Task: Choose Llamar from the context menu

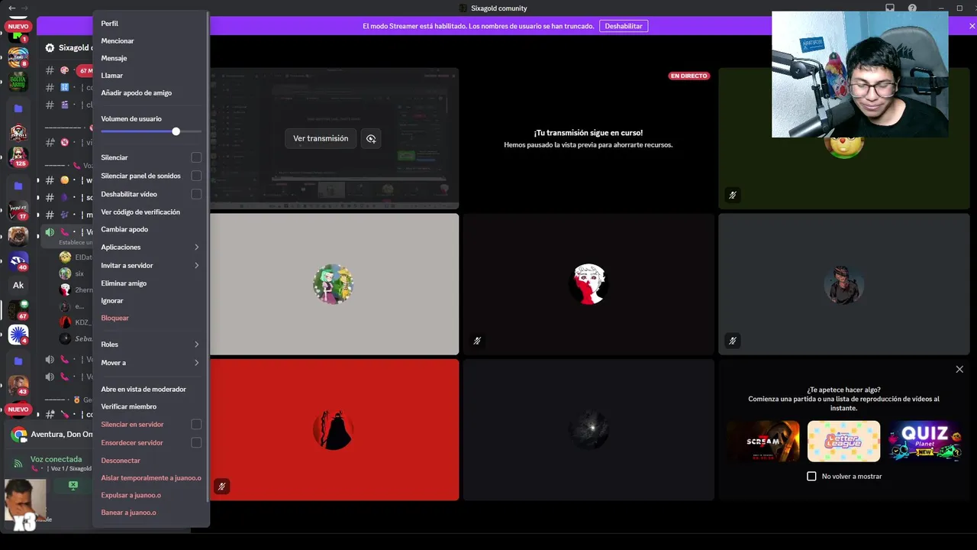Action: [x=150, y=76]
